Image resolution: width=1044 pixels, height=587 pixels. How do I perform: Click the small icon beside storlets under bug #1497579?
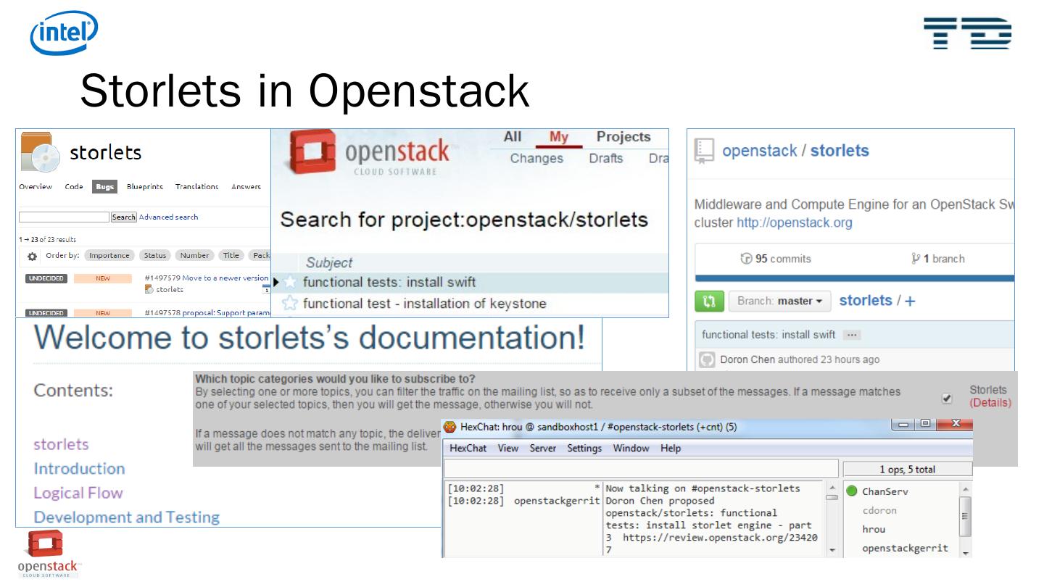pyautogui.click(x=149, y=290)
